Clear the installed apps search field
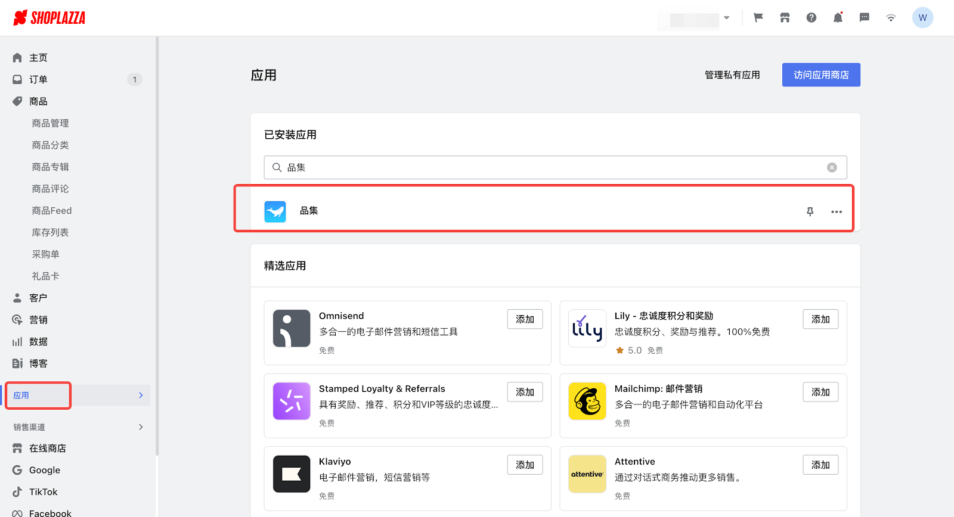The width and height of the screenshot is (954, 517). (x=832, y=167)
